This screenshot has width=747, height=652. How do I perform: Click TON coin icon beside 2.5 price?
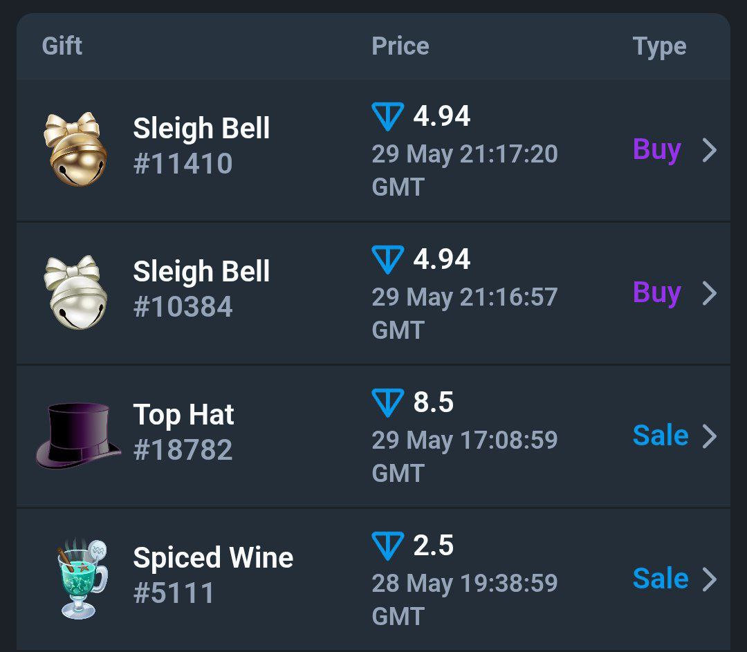(x=387, y=546)
